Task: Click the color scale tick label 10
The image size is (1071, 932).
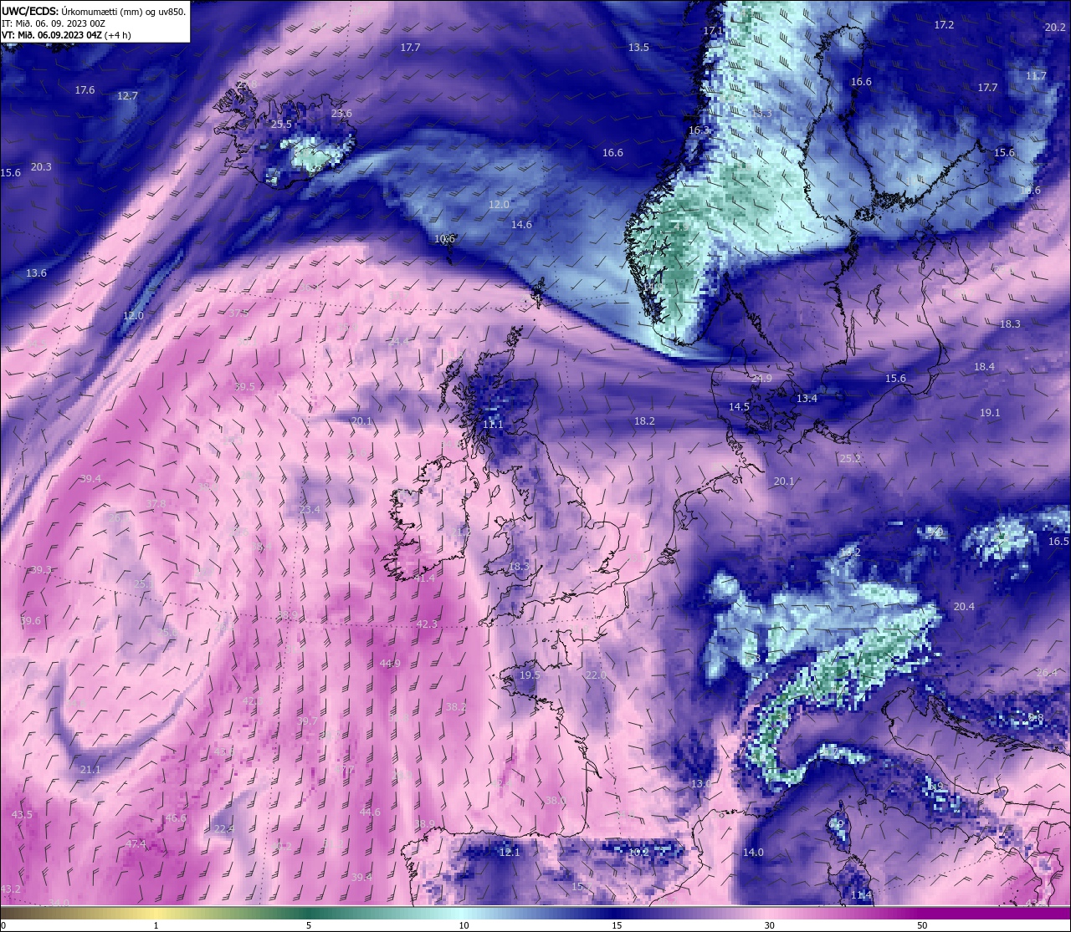Action: point(464,925)
